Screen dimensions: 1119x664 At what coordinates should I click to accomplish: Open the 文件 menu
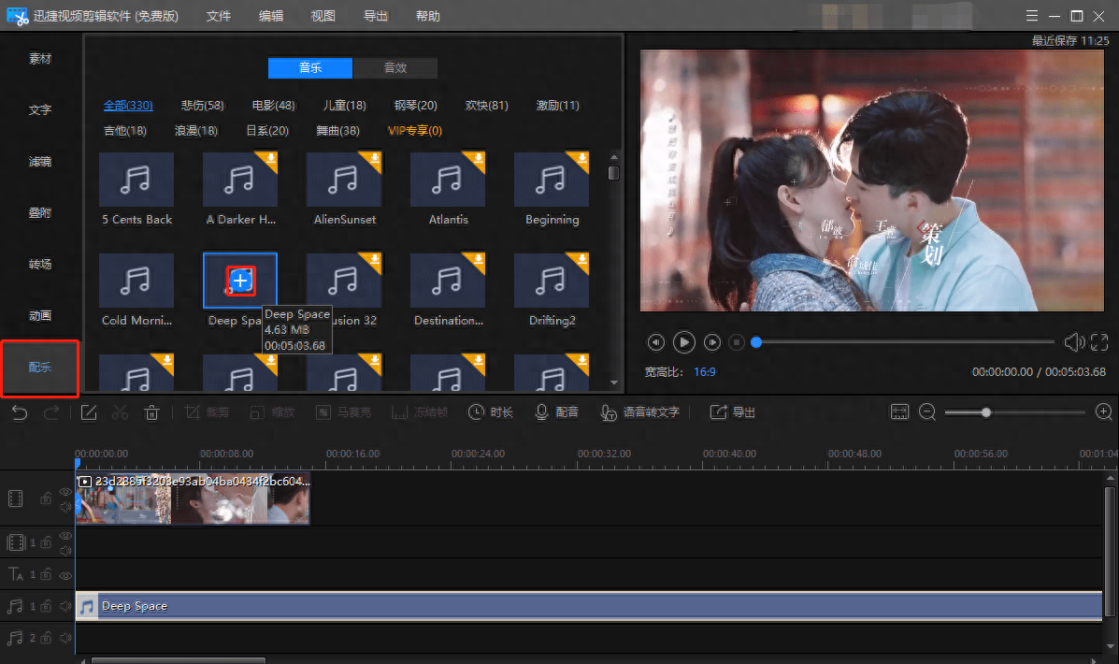[219, 16]
